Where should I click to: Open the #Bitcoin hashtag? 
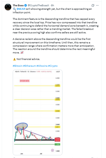(17, 66)
